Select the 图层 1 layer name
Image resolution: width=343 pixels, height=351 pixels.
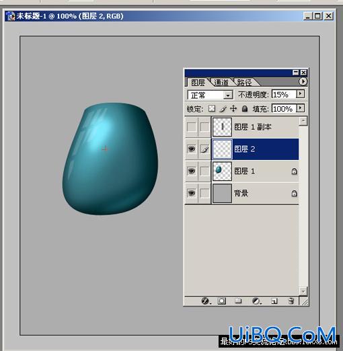[244, 171]
